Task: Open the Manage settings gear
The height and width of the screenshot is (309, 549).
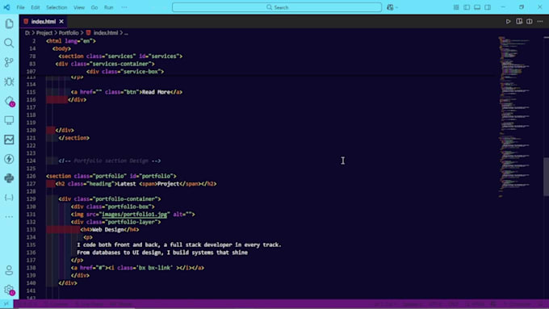Action: [x=9, y=290]
